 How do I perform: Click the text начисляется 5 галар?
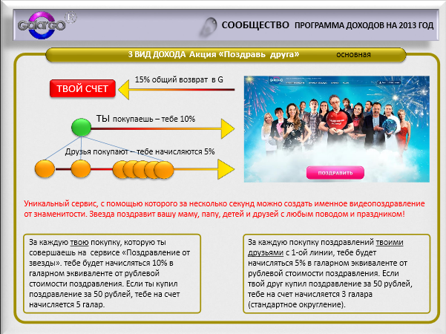pyautogui.click(x=67, y=305)
